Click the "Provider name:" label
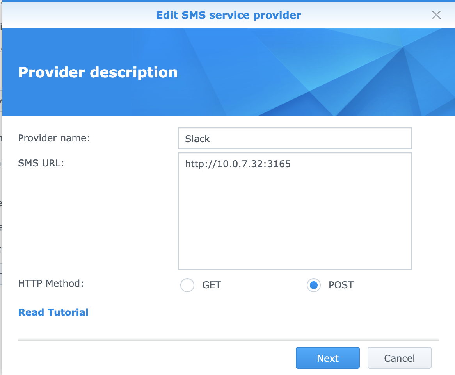455x375 pixels. (54, 138)
